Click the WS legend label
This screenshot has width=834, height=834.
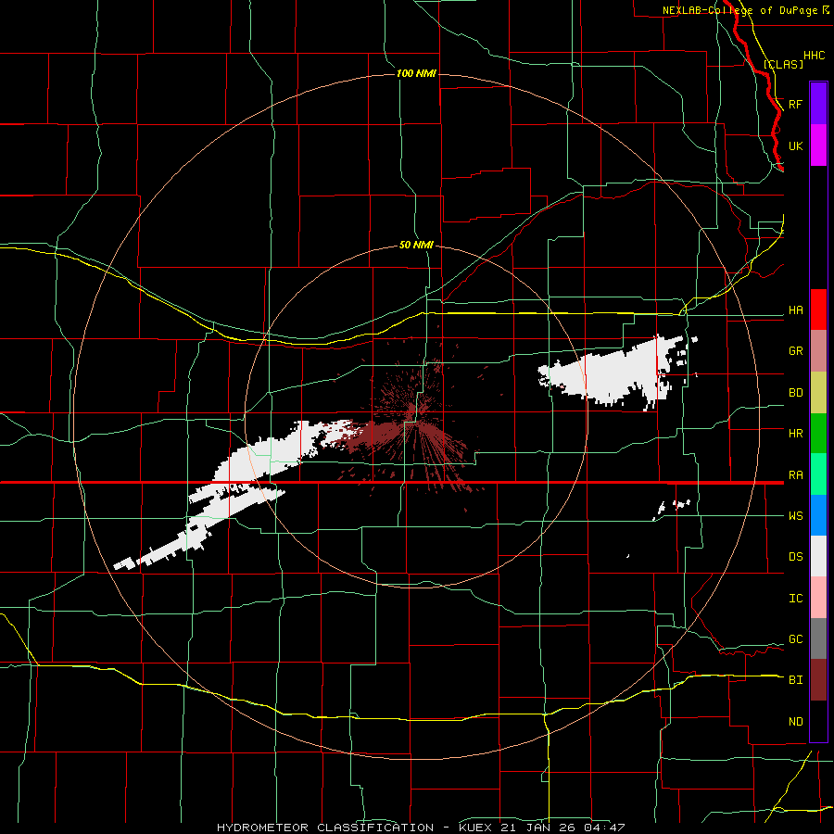click(x=796, y=516)
